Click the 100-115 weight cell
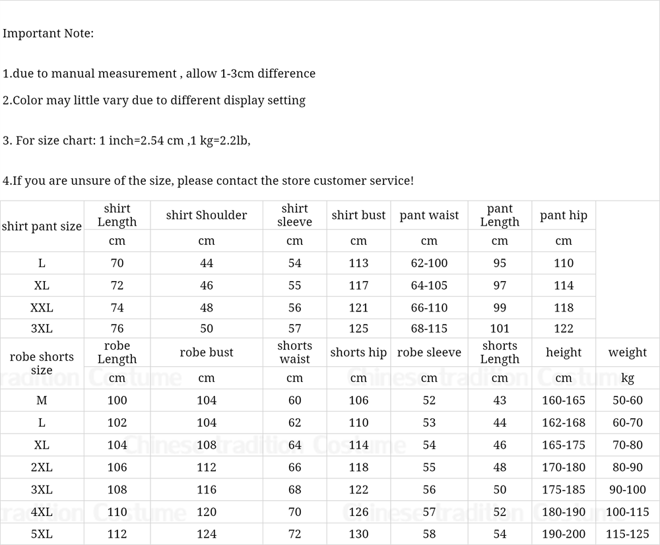 [x=627, y=512]
